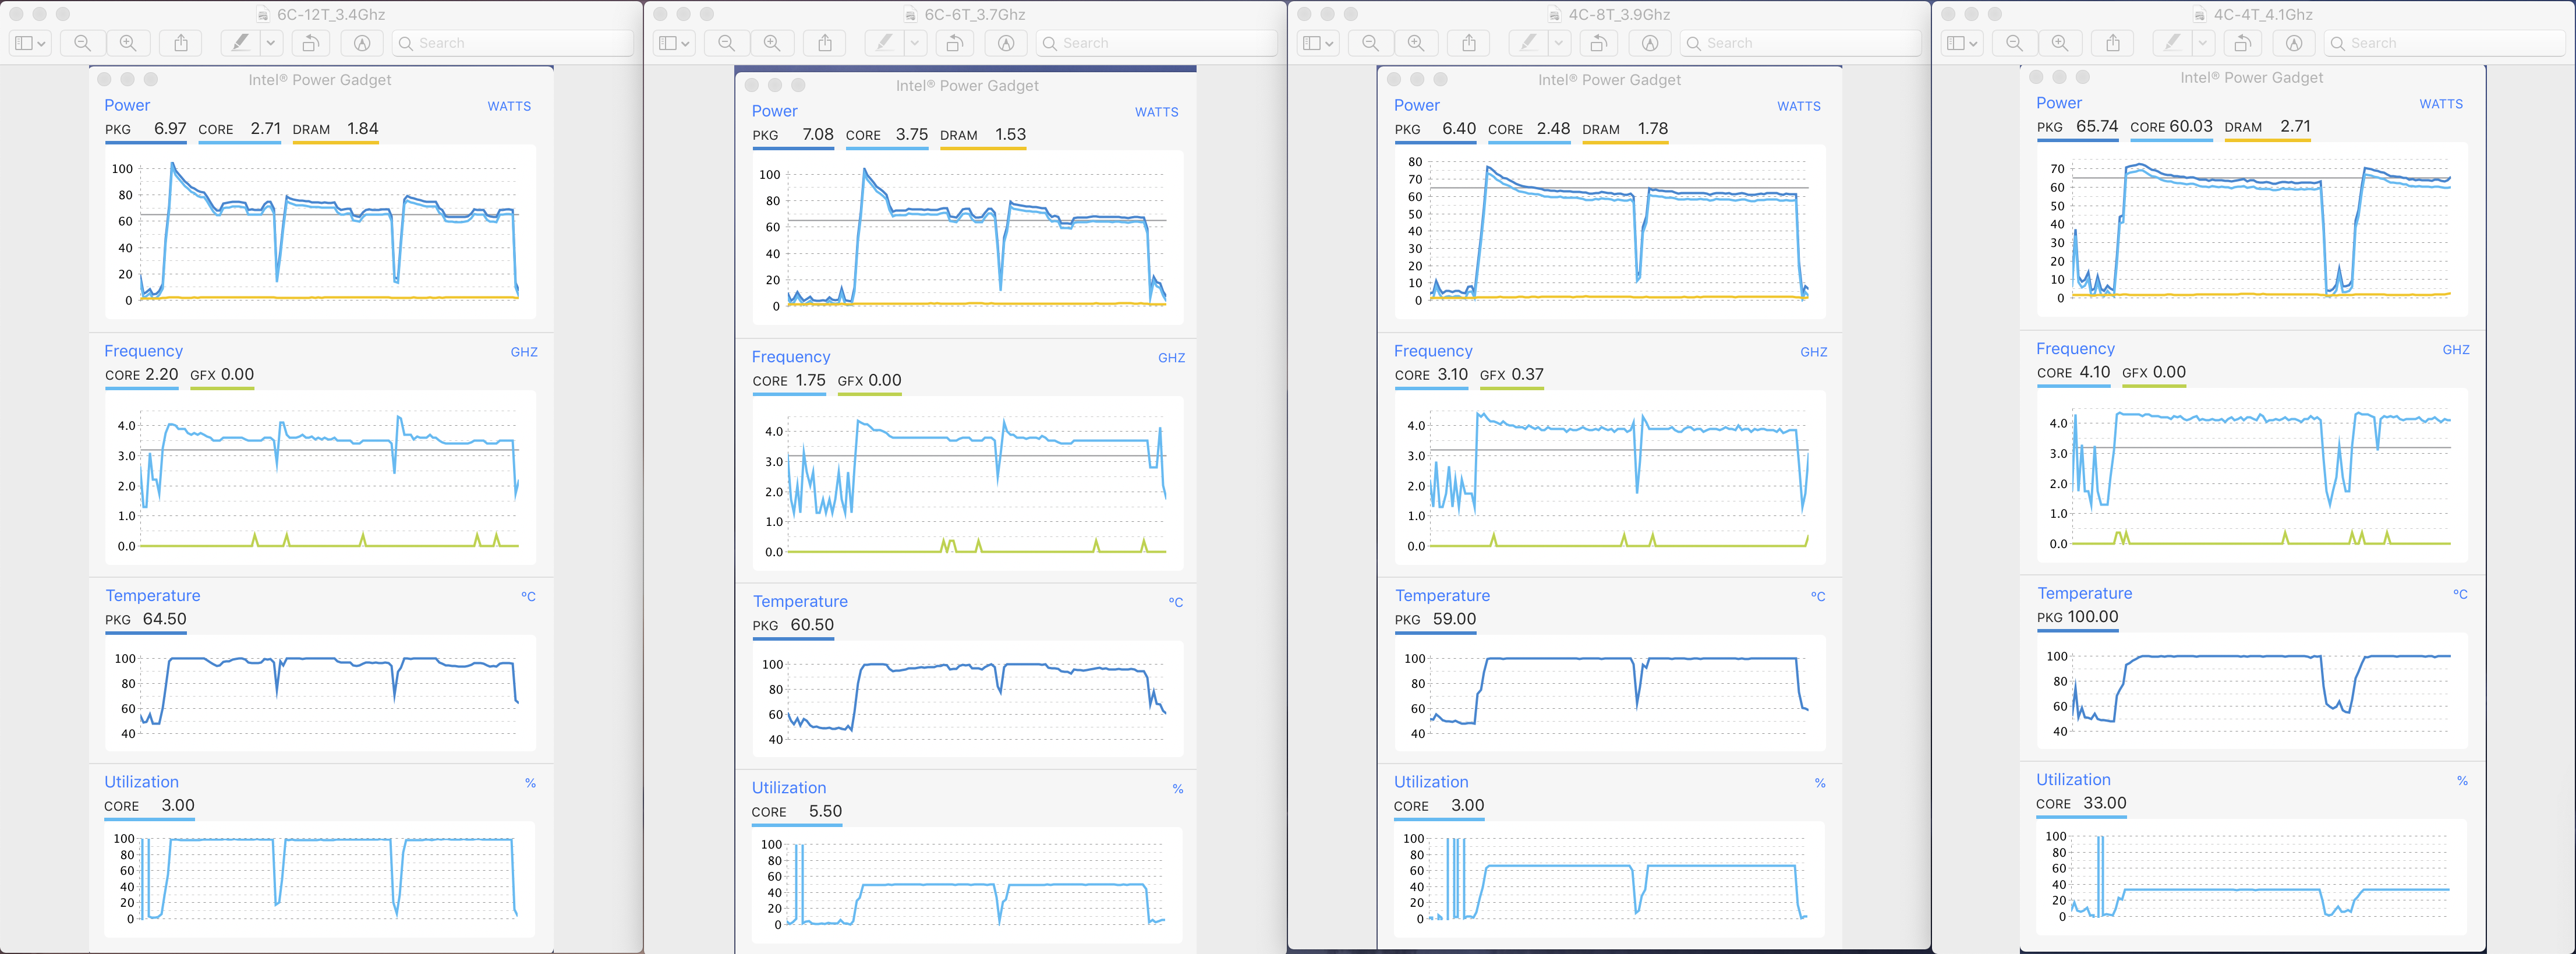This screenshot has width=2576, height=954.
Task: Click Utilization CORE value 5.50 in 6C-6T window
Action: tap(825, 811)
